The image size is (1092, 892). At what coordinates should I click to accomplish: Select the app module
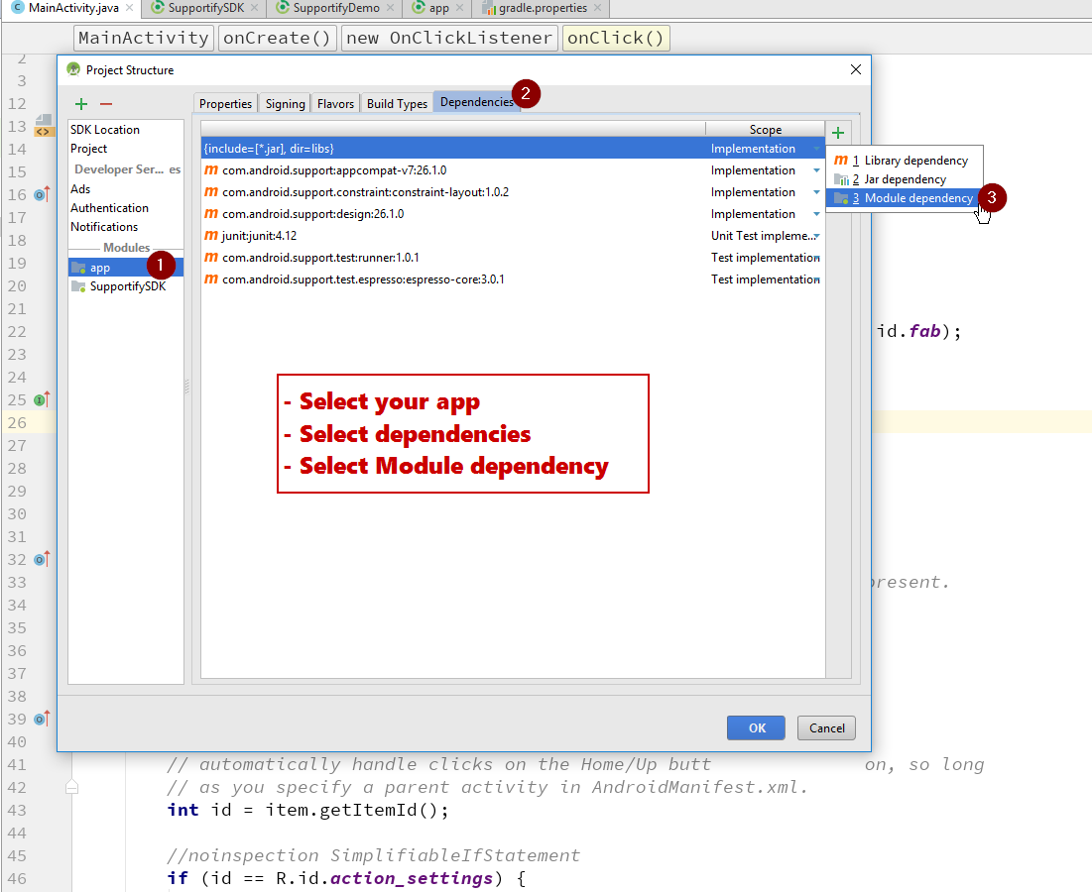click(x=125, y=268)
